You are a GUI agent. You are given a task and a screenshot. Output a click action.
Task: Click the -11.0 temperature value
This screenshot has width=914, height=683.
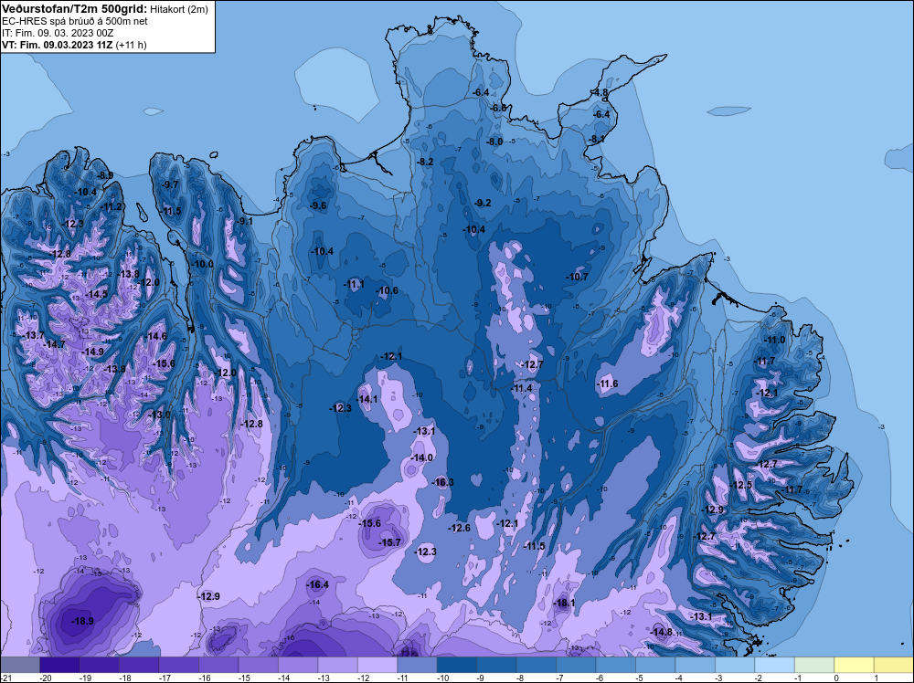click(x=774, y=340)
